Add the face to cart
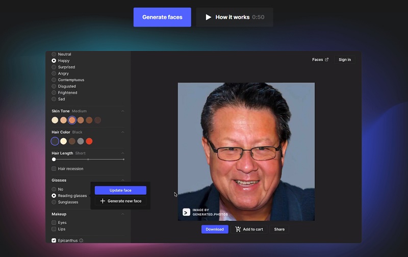 249,229
